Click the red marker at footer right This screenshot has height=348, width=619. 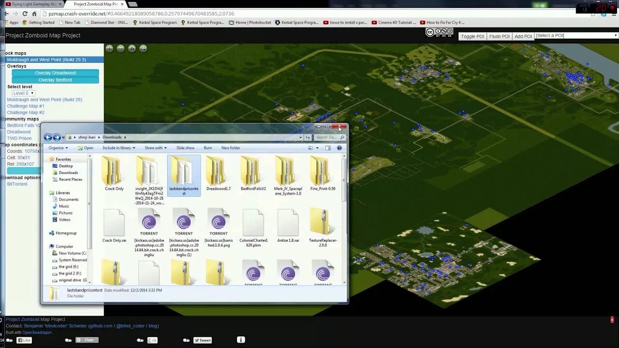612,319
